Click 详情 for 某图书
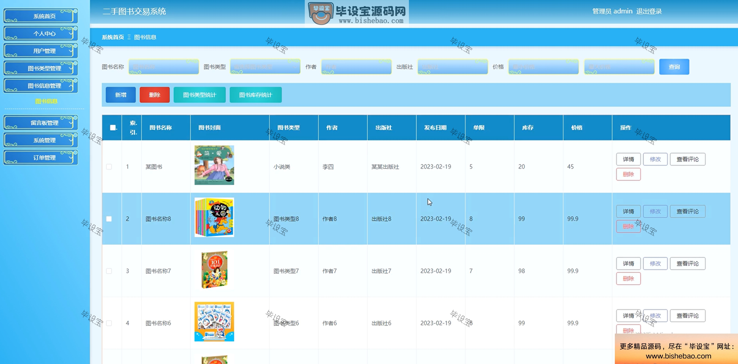 (x=628, y=159)
